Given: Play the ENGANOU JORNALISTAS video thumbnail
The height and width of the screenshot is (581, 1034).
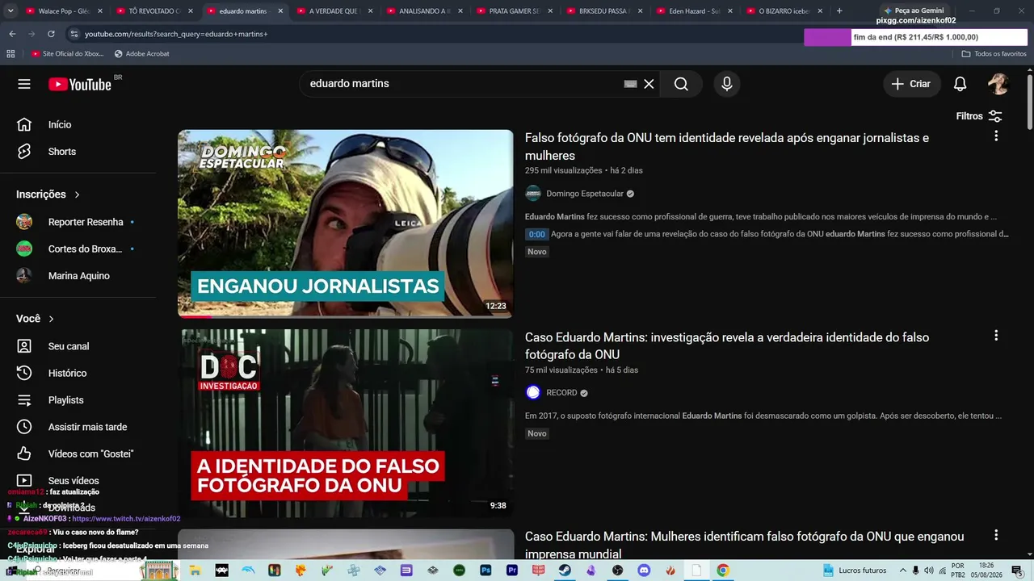Looking at the screenshot, I should pyautogui.click(x=345, y=224).
